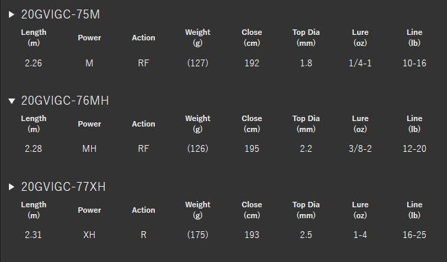
Task: Click the 20GVIGC-76MH model heading
Action: pos(65,101)
